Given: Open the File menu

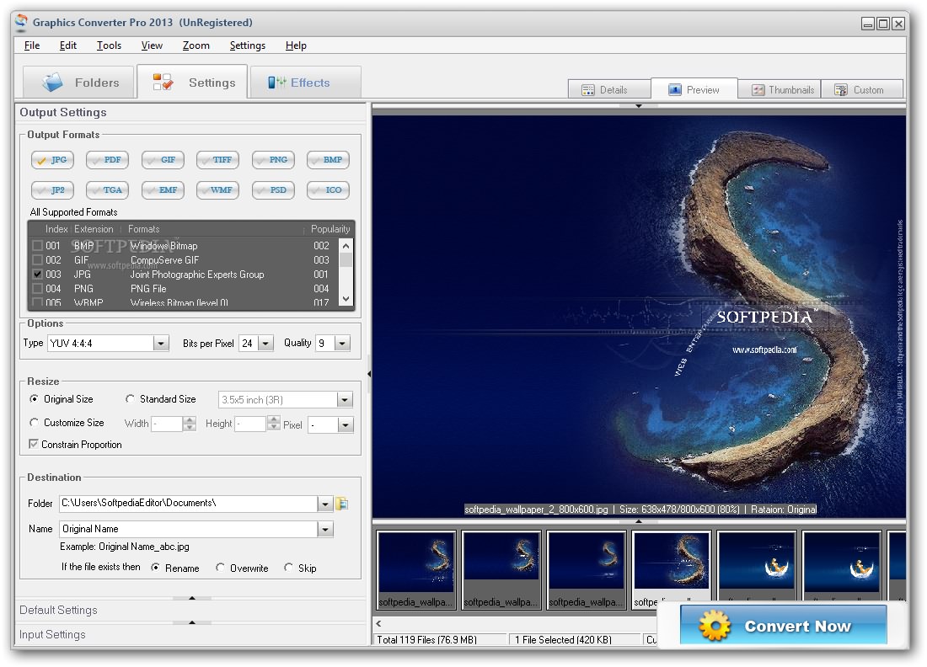Looking at the screenshot, I should click(x=32, y=45).
